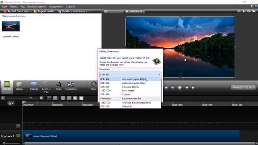The width and height of the screenshot is (258, 145).
Task: Select проект1.camrec clip on timeline
Action: tap(131, 136)
